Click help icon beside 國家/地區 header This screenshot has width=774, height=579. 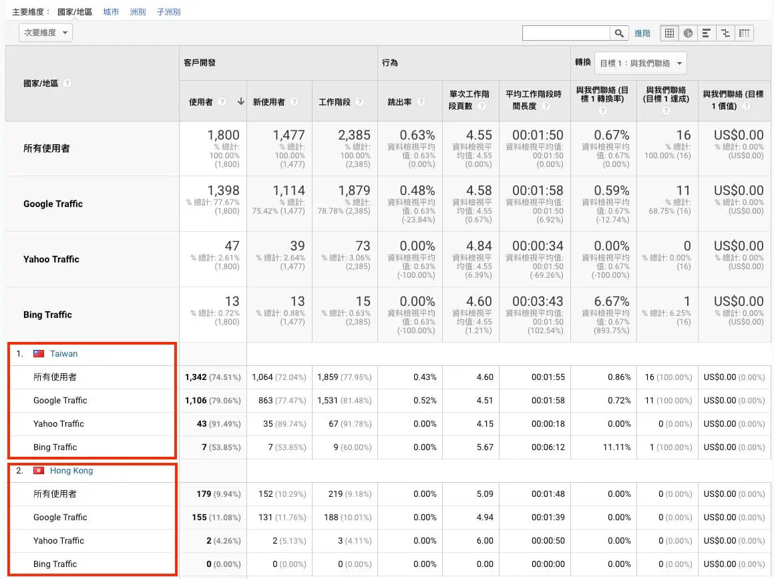[67, 83]
